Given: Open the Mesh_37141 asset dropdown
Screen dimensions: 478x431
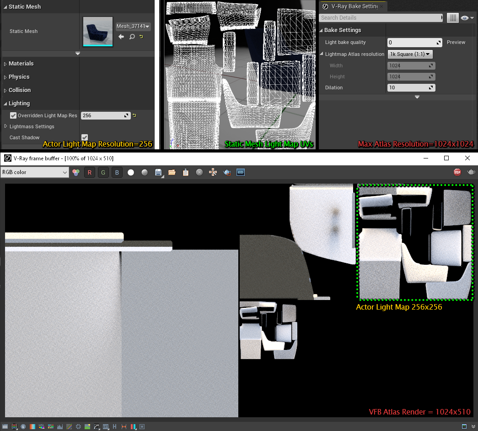Looking at the screenshot, I should [133, 26].
